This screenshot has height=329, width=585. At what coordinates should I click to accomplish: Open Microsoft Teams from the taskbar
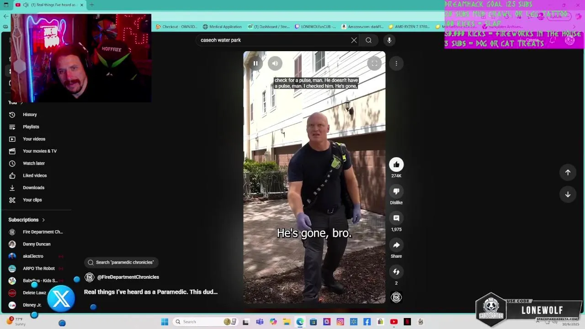[x=260, y=322]
